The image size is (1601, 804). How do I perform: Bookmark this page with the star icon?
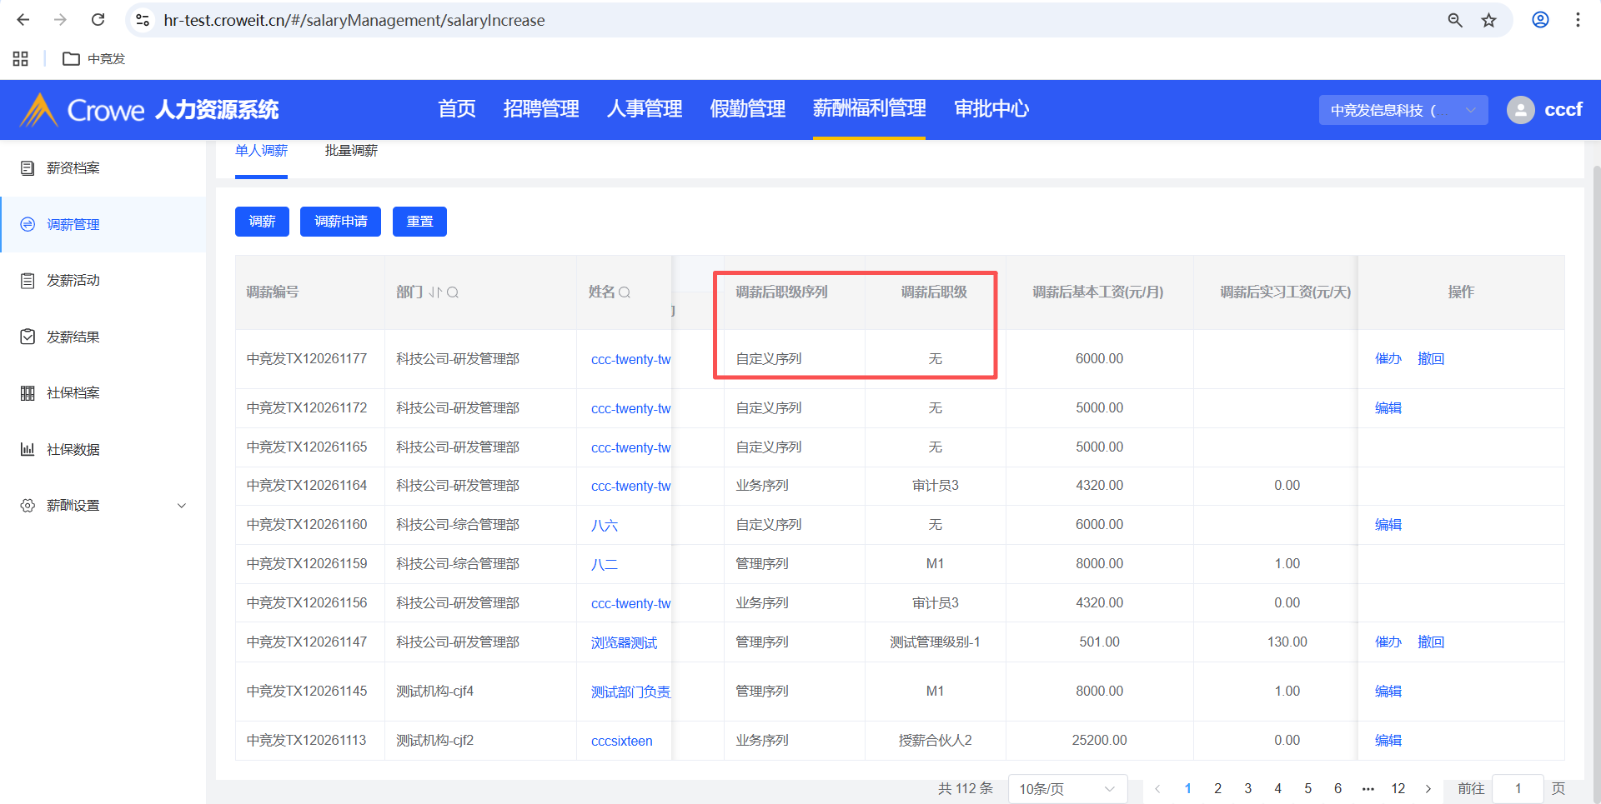[x=1488, y=20]
